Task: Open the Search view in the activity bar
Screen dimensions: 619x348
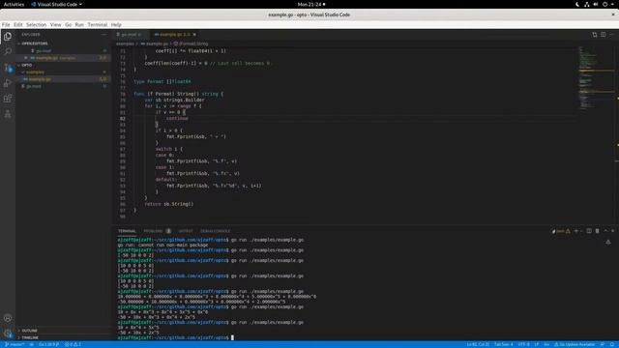Action: [8, 51]
